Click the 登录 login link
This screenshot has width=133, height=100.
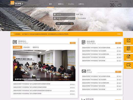77,14
